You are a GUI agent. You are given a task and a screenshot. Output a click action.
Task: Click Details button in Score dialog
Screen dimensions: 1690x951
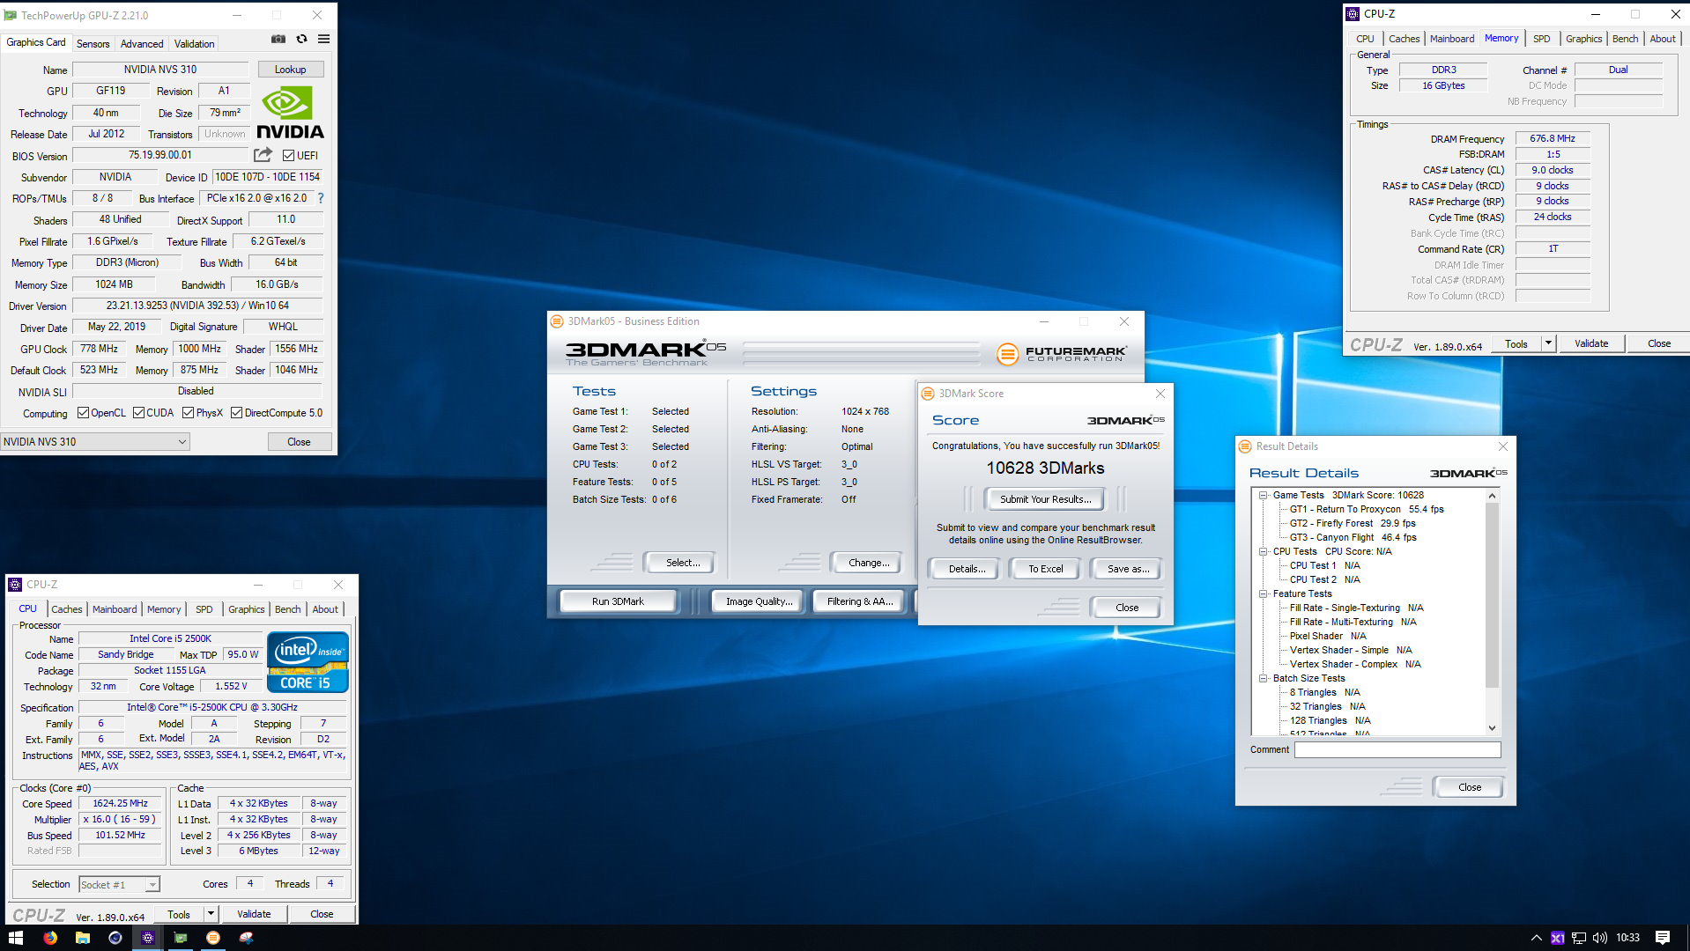tap(966, 569)
